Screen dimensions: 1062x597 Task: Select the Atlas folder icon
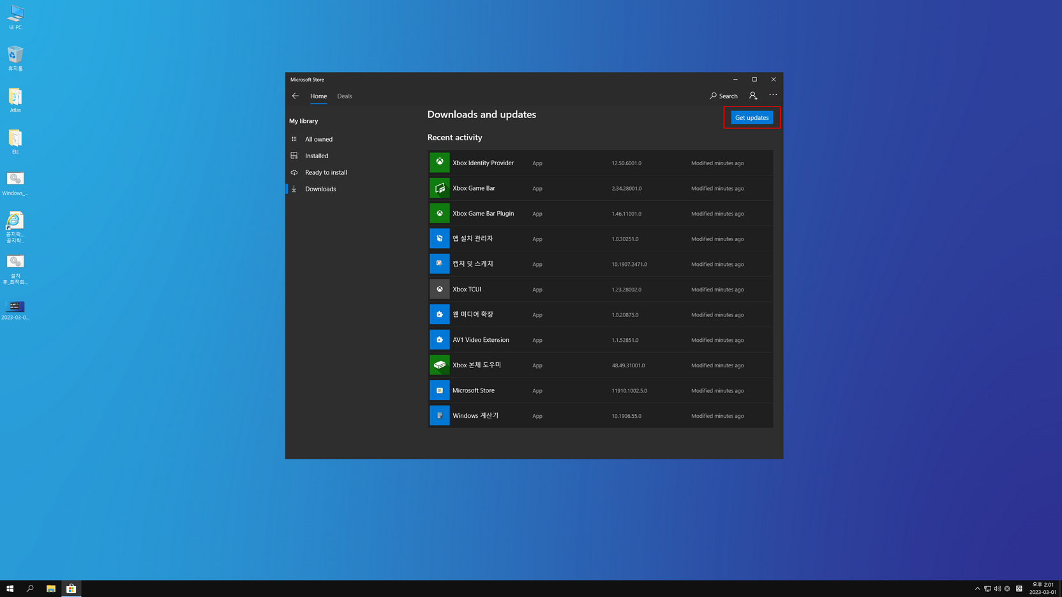(15, 100)
